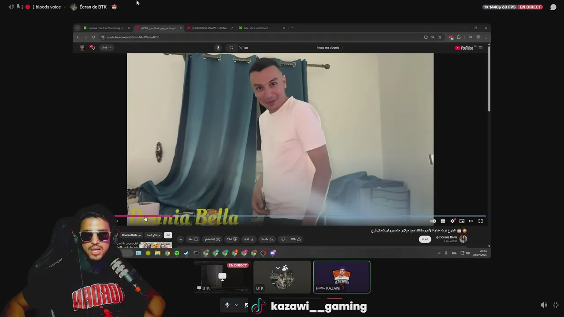Enable miniplayer mode on video
Image resolution: width=564 pixels, height=317 pixels.
coord(462,221)
